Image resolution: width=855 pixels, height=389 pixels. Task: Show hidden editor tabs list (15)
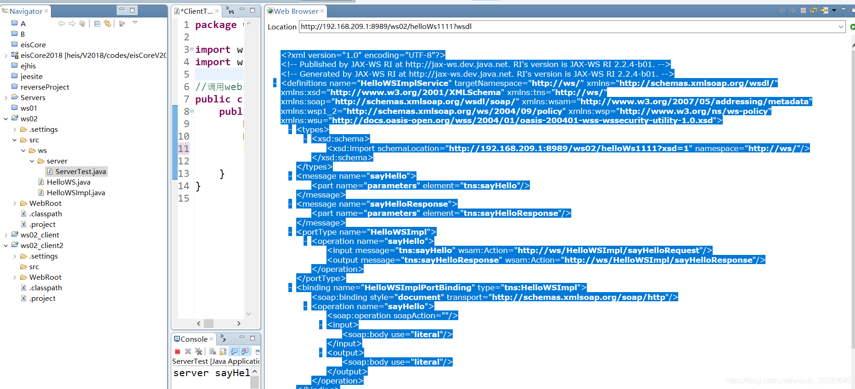230,11
